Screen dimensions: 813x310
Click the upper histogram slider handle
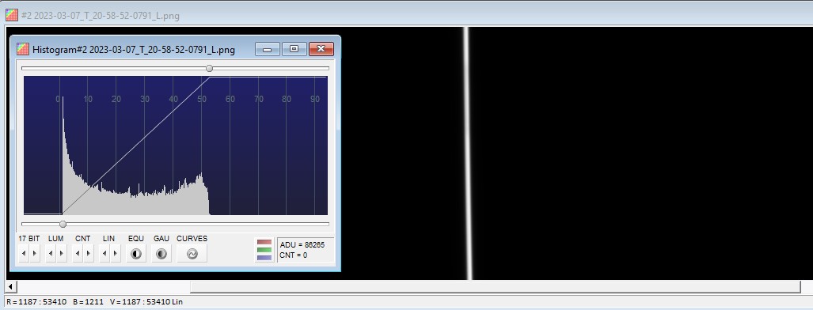210,69
